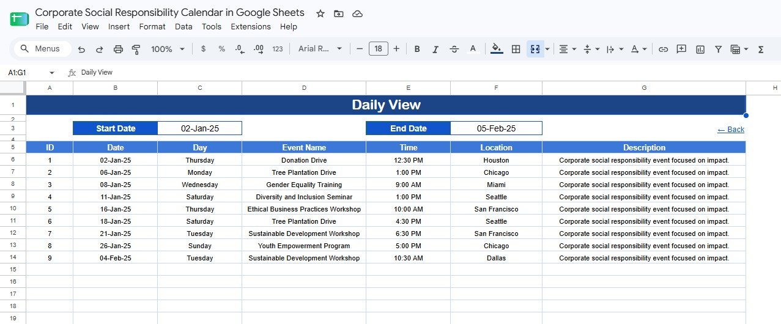Click the Daily View title banner

tap(386, 105)
